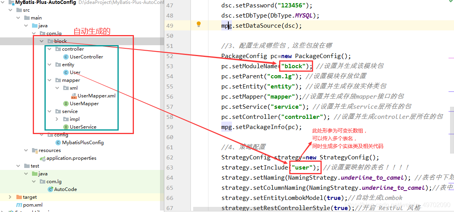The height and width of the screenshot is (212, 454).
Task: Collapse the test folder arrow
Action: point(18,166)
